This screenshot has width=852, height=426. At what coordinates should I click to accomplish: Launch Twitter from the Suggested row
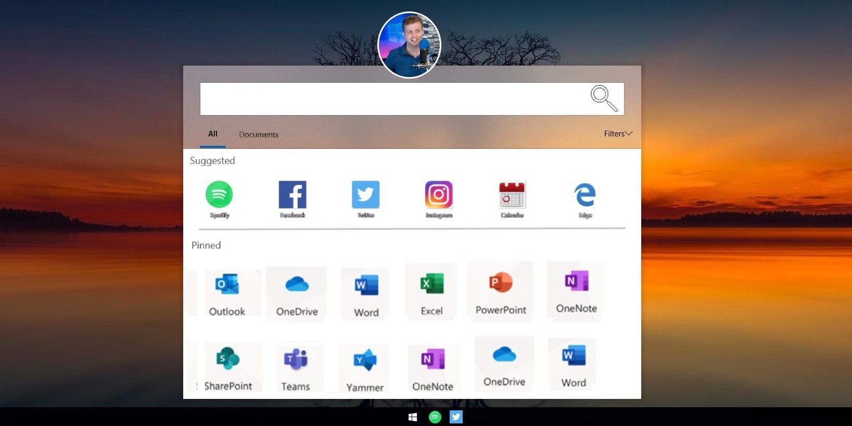[366, 199]
